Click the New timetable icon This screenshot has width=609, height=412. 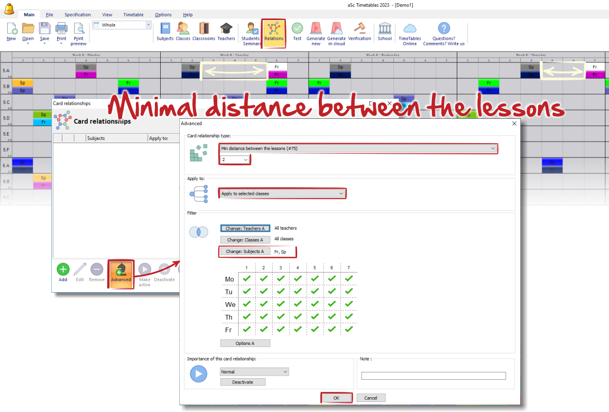(12, 29)
